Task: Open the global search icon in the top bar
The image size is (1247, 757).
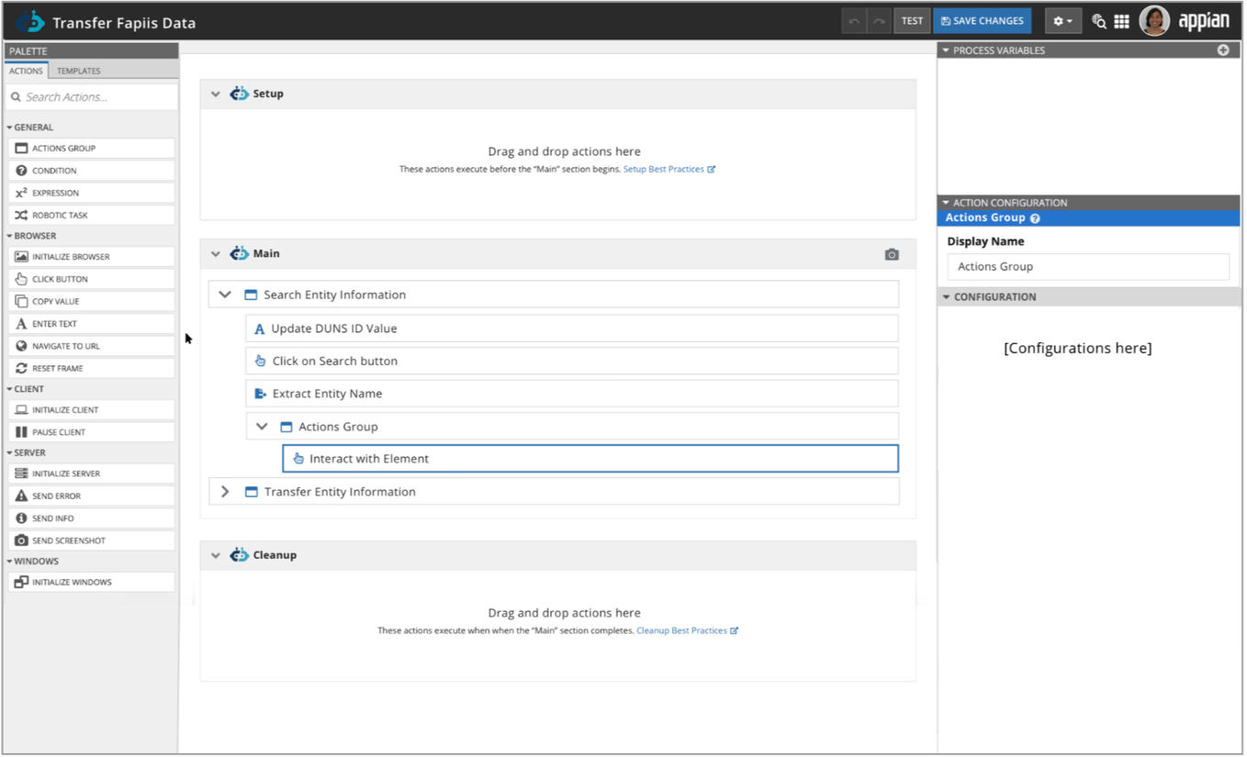Action: tap(1099, 20)
